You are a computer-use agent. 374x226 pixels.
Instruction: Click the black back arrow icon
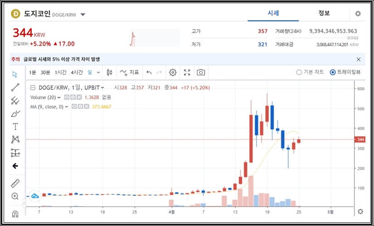[15, 166]
